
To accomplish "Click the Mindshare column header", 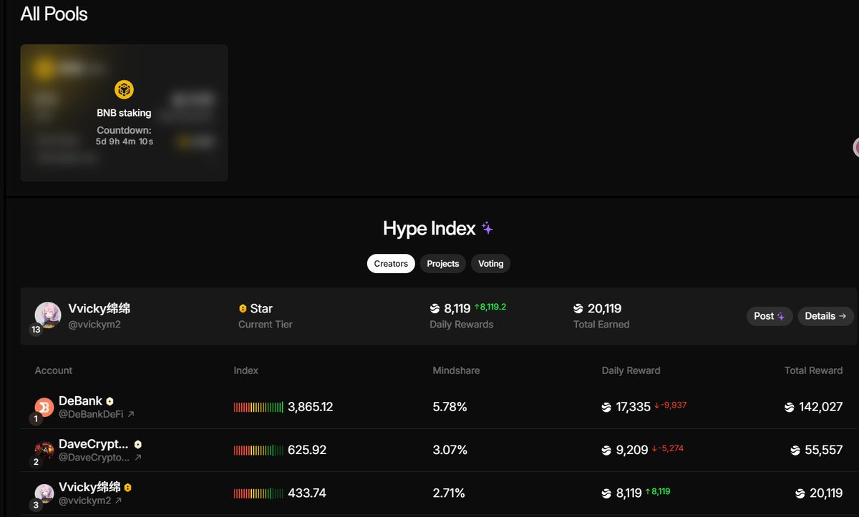I will click(x=456, y=370).
